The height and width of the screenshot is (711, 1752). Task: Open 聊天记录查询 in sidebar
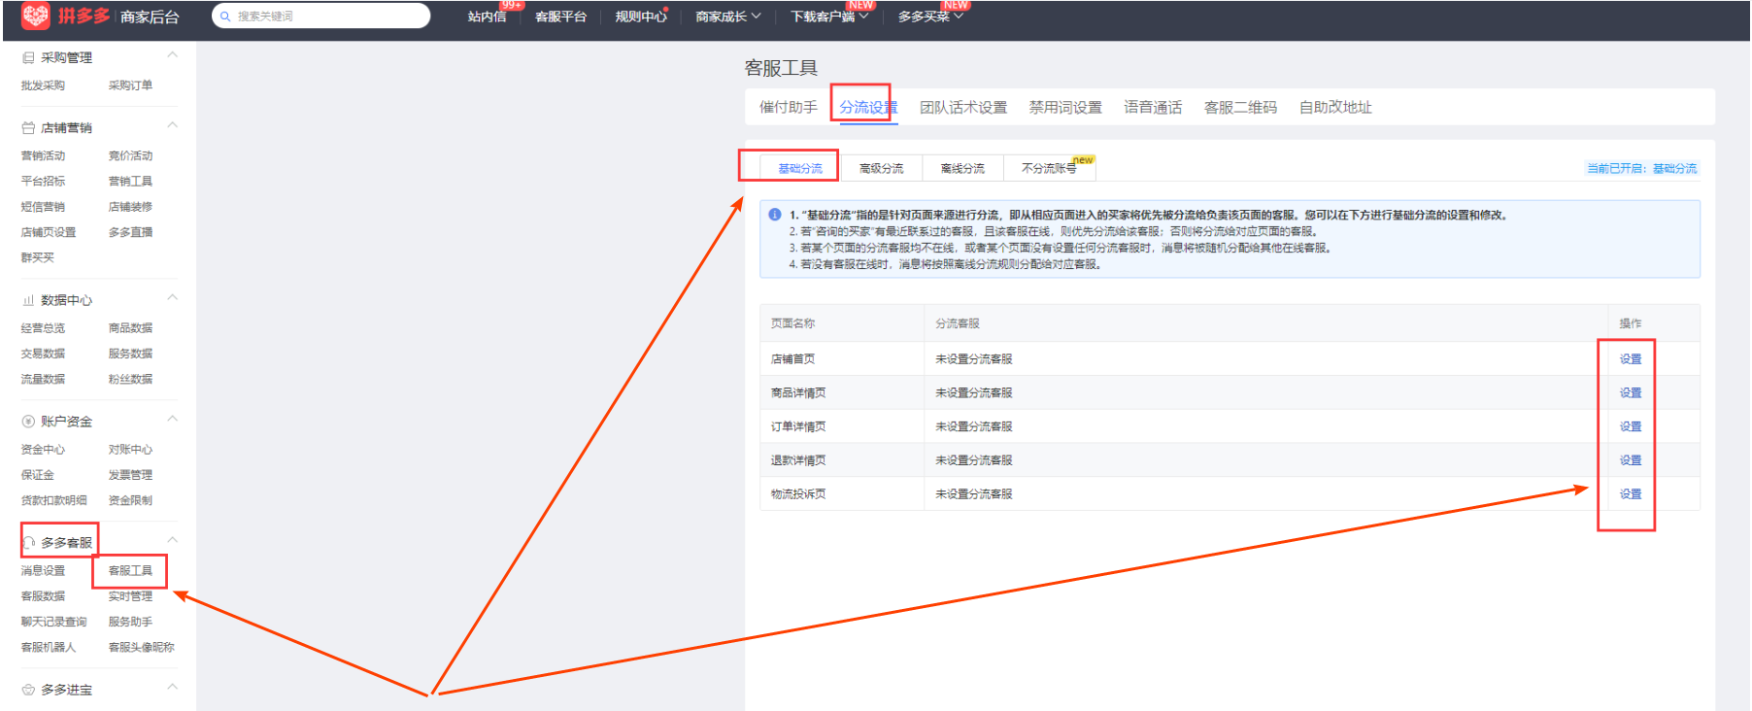point(53,623)
